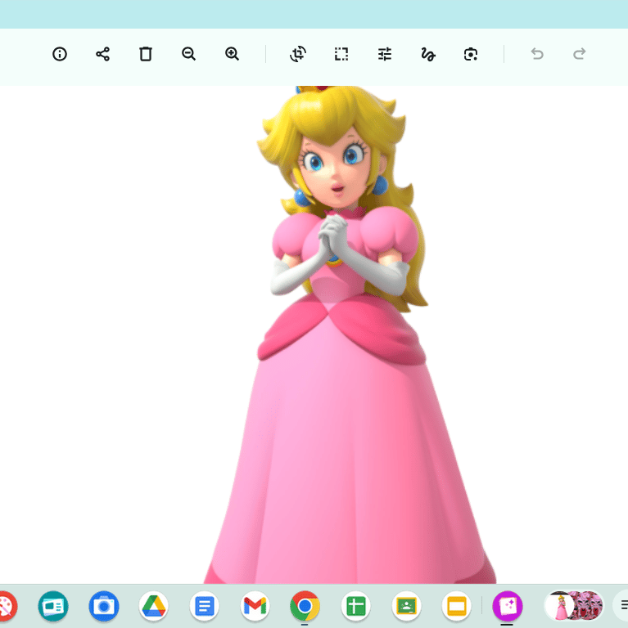Click the purple Gallery app icon in shelf

tap(508, 607)
